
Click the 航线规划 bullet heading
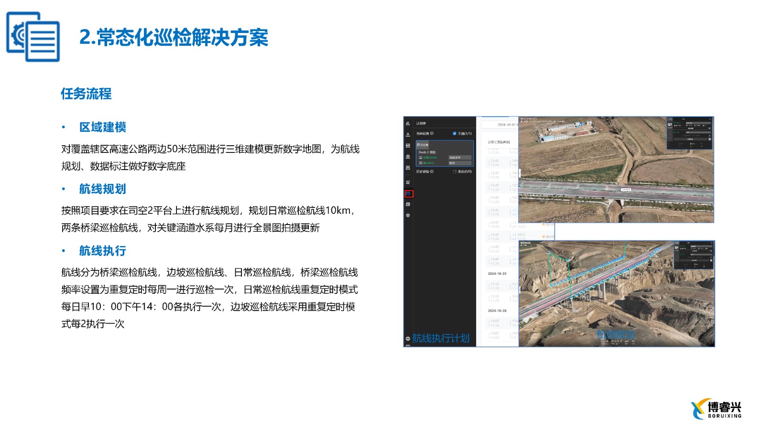[103, 189]
